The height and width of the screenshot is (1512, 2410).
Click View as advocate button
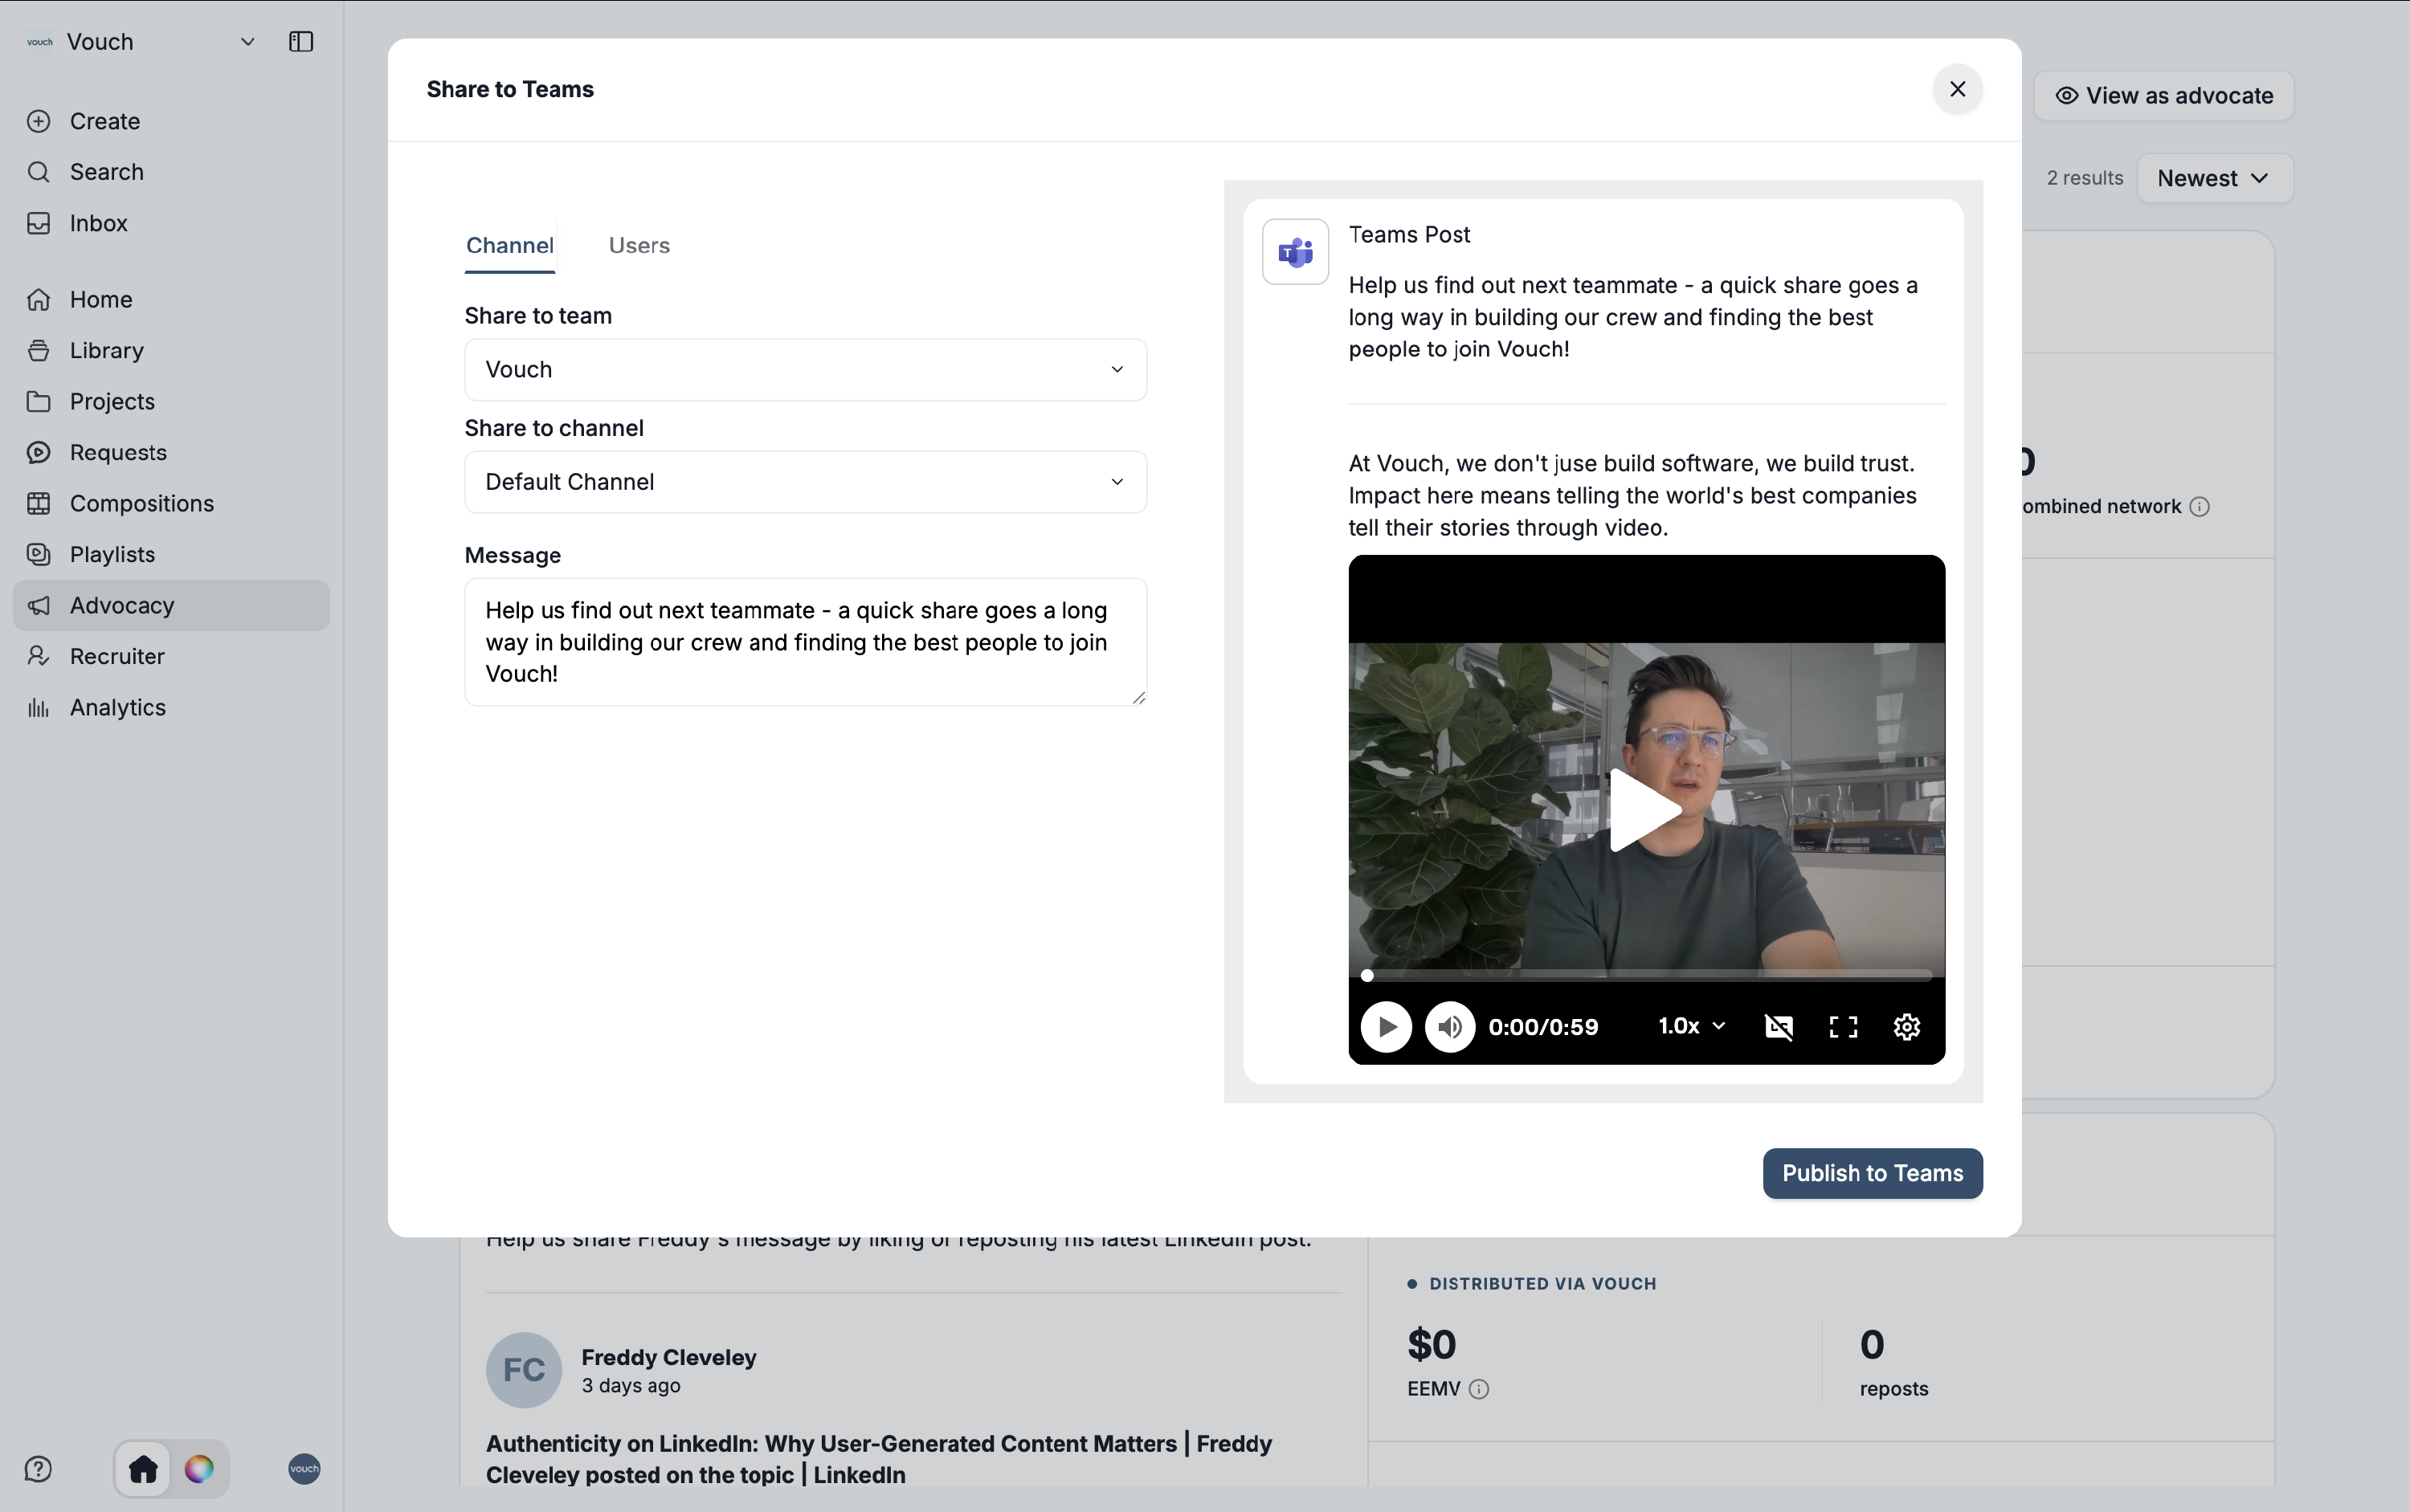coord(2163,96)
